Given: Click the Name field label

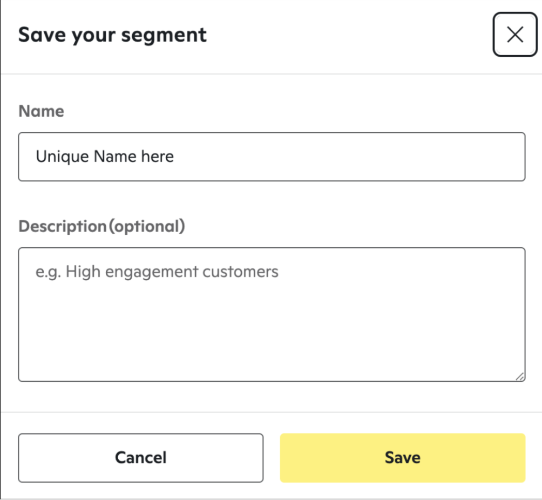Looking at the screenshot, I should 40,111.
